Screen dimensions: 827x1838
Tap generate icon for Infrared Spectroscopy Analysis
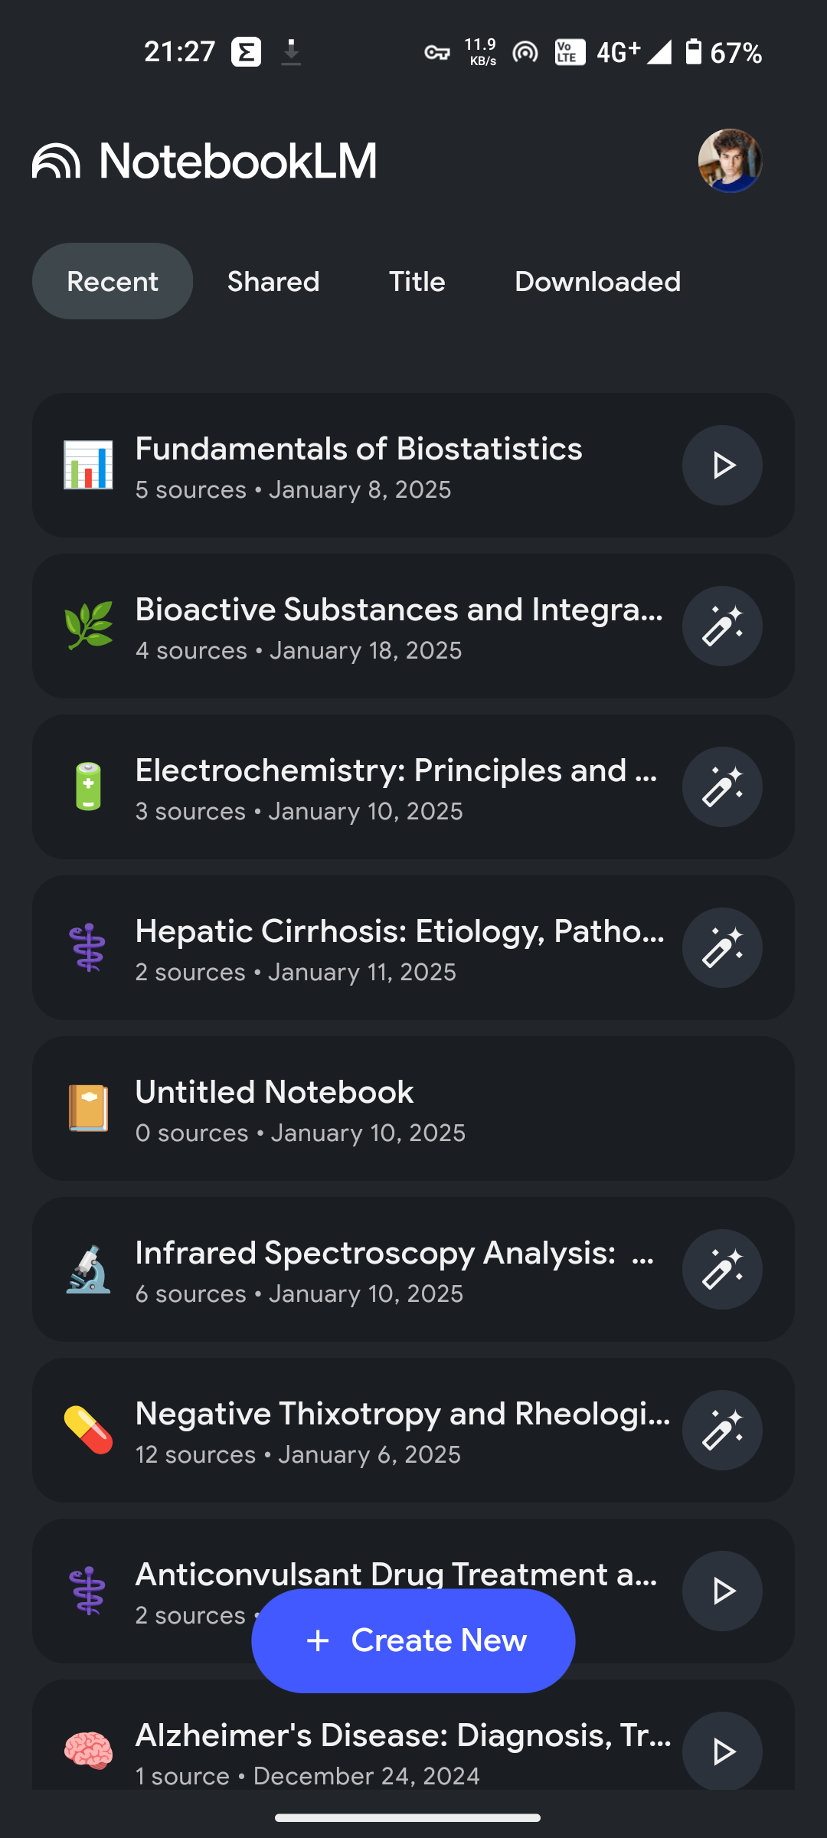tap(722, 1269)
